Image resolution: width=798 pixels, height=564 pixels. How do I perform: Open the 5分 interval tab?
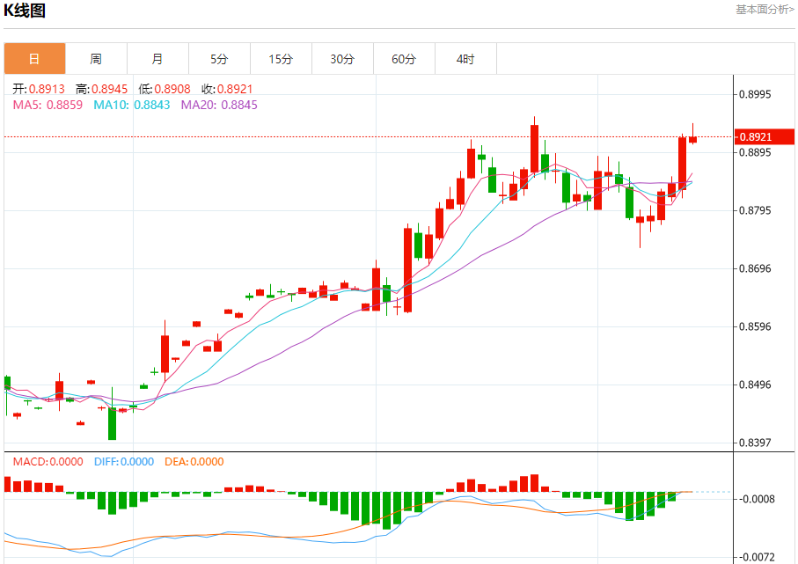219,59
